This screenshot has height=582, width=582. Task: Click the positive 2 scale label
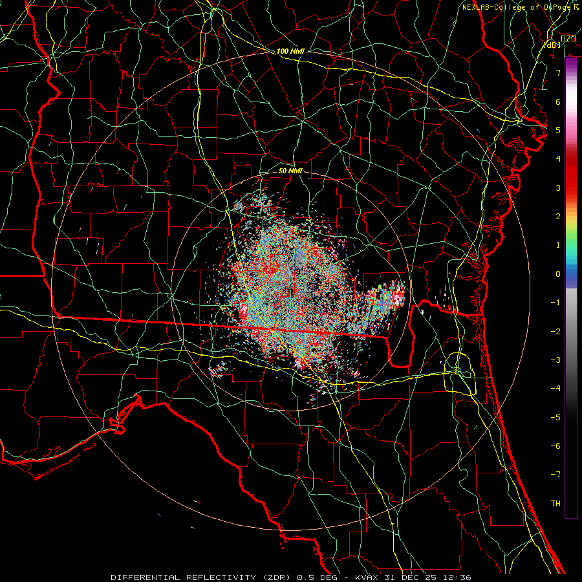[558, 217]
